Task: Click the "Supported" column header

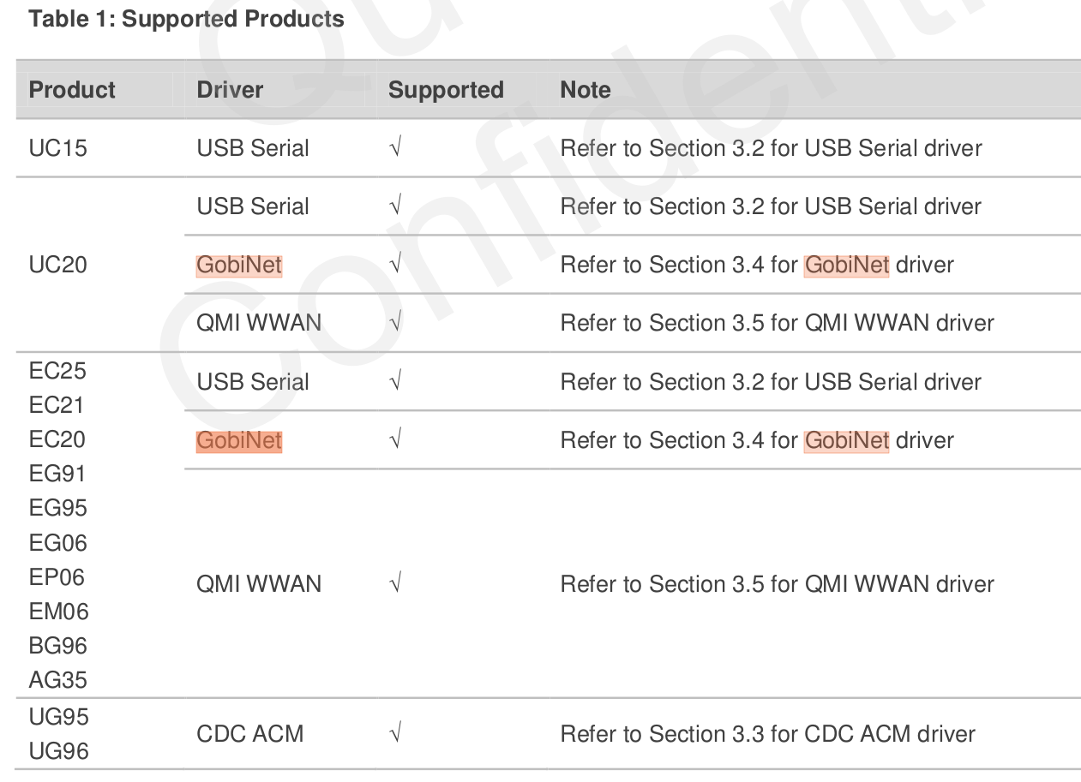Action: pos(446,90)
